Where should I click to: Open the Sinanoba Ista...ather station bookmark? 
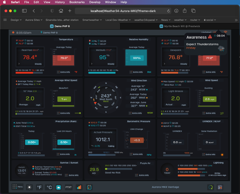pos(62,20)
